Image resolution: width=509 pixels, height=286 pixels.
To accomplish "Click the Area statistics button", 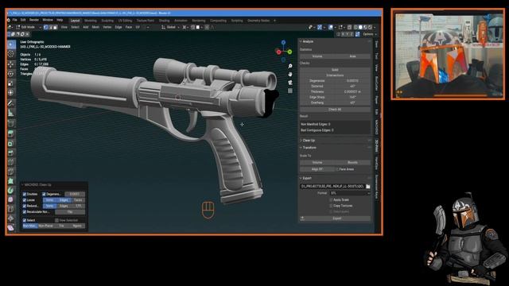I will click(353, 56).
